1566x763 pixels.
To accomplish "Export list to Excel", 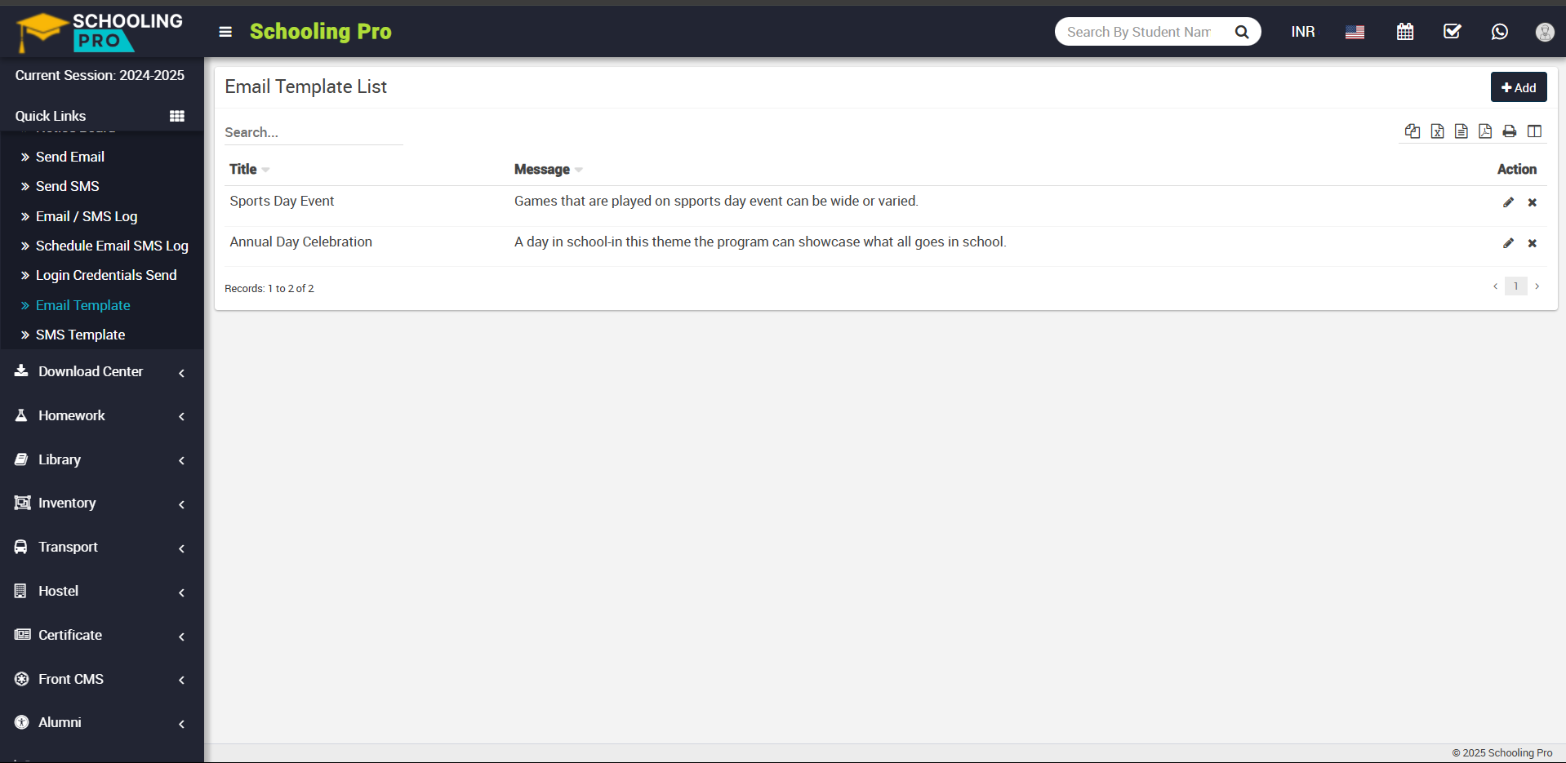I will [1437, 131].
